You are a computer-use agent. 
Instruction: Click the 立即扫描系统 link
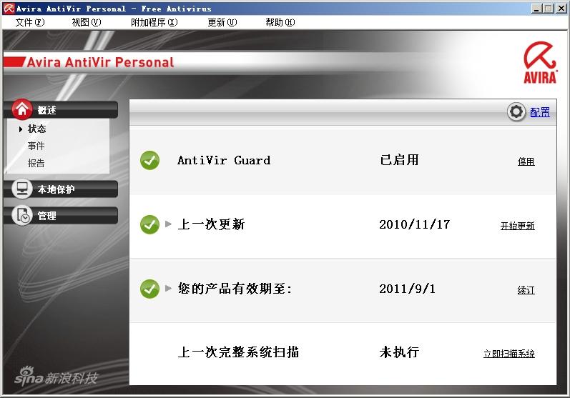509,354
